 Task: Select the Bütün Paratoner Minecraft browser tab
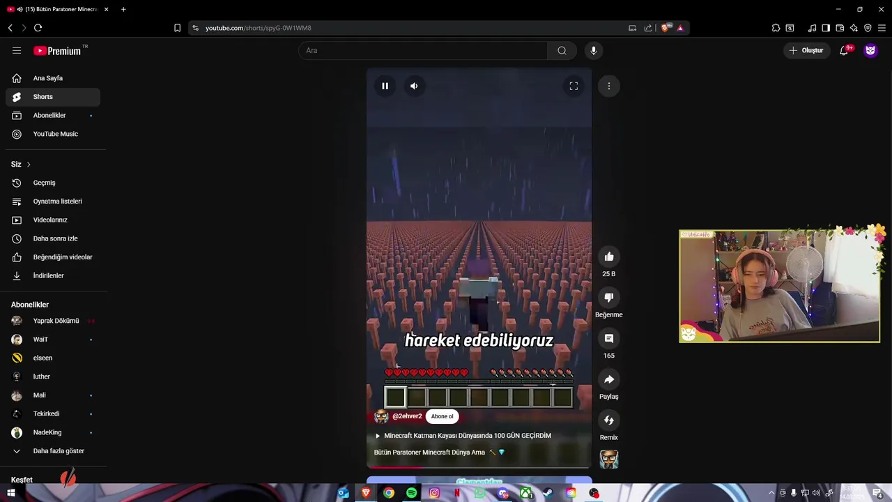(57, 9)
